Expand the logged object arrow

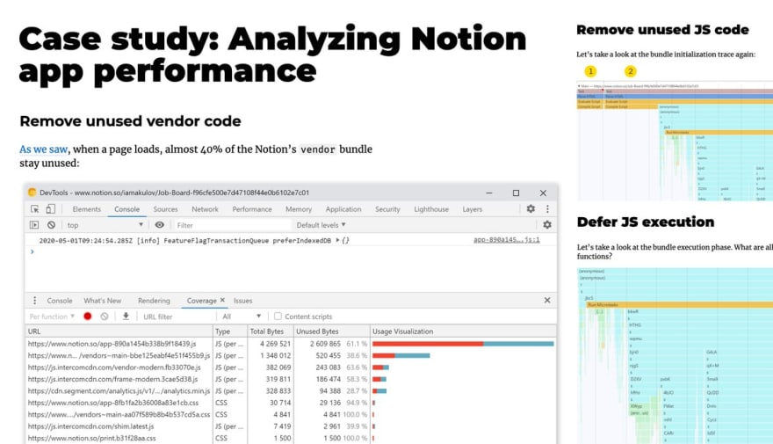(x=337, y=240)
